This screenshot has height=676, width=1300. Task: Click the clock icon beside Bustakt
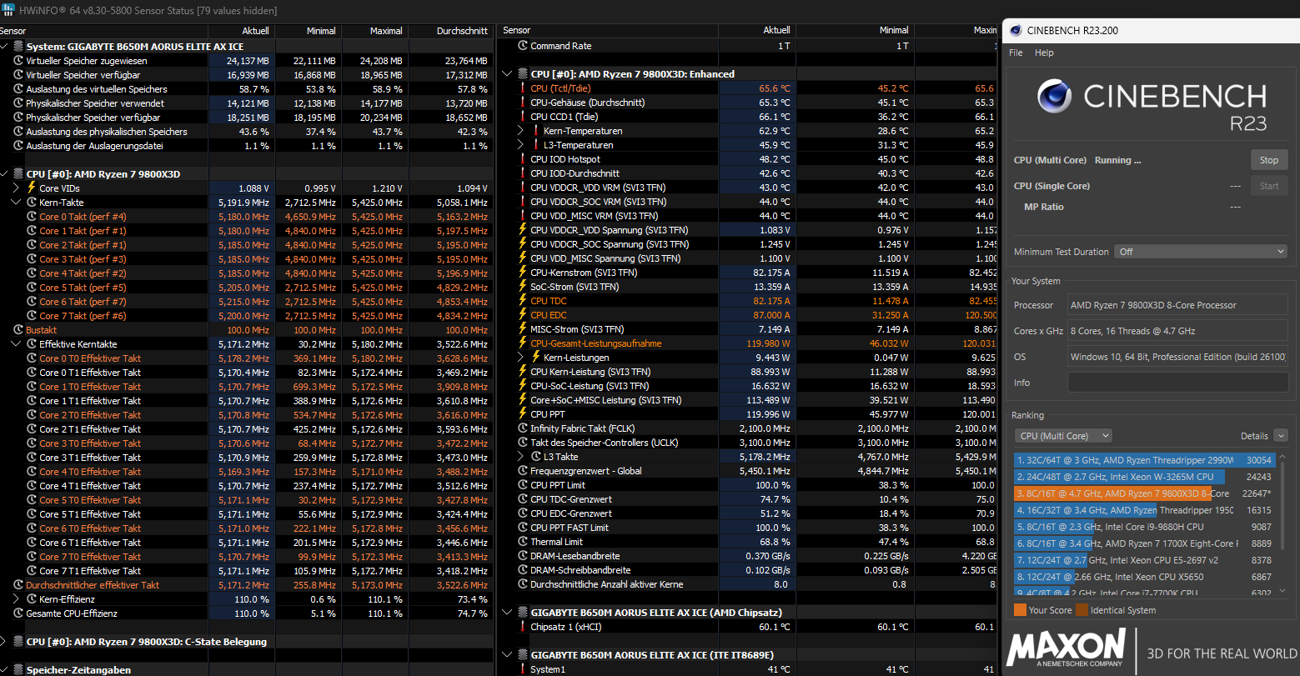(x=18, y=330)
